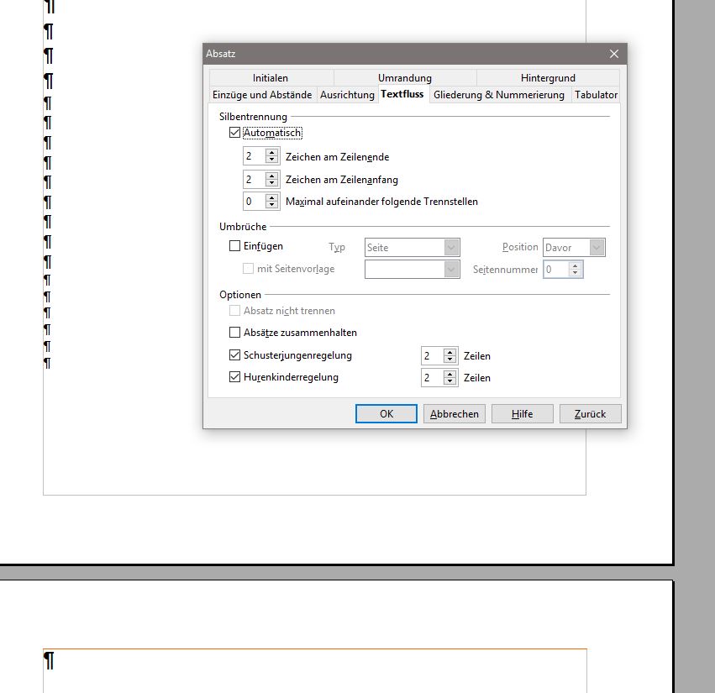
Task: Decrease maximal aufeinander folgende Trennstellen
Action: point(271,204)
